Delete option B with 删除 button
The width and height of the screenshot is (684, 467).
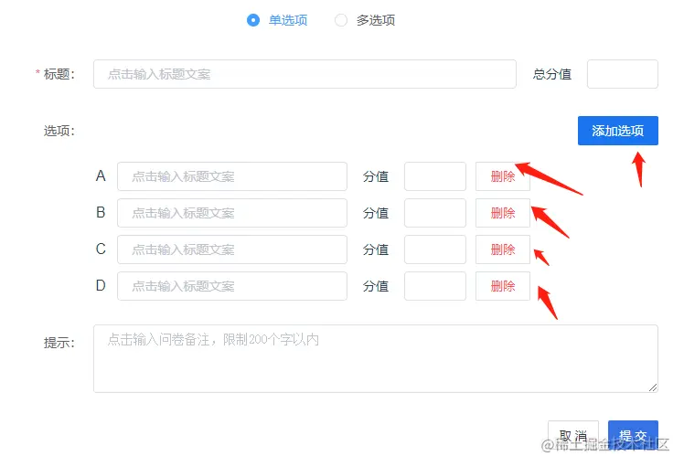[503, 213]
